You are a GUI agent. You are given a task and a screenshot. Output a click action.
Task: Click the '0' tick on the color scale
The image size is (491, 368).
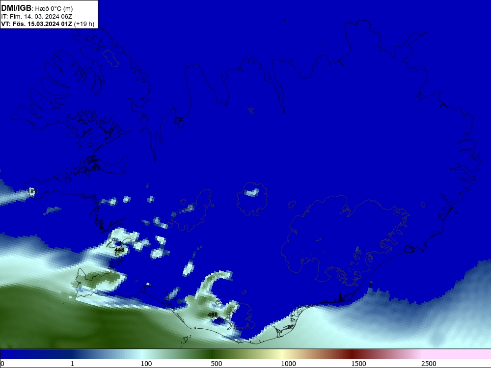pos(2,364)
